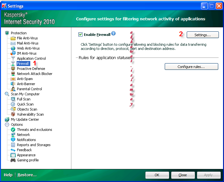224x182 pixels.
Task: Select Parental Control item
Action: (x=29, y=89)
